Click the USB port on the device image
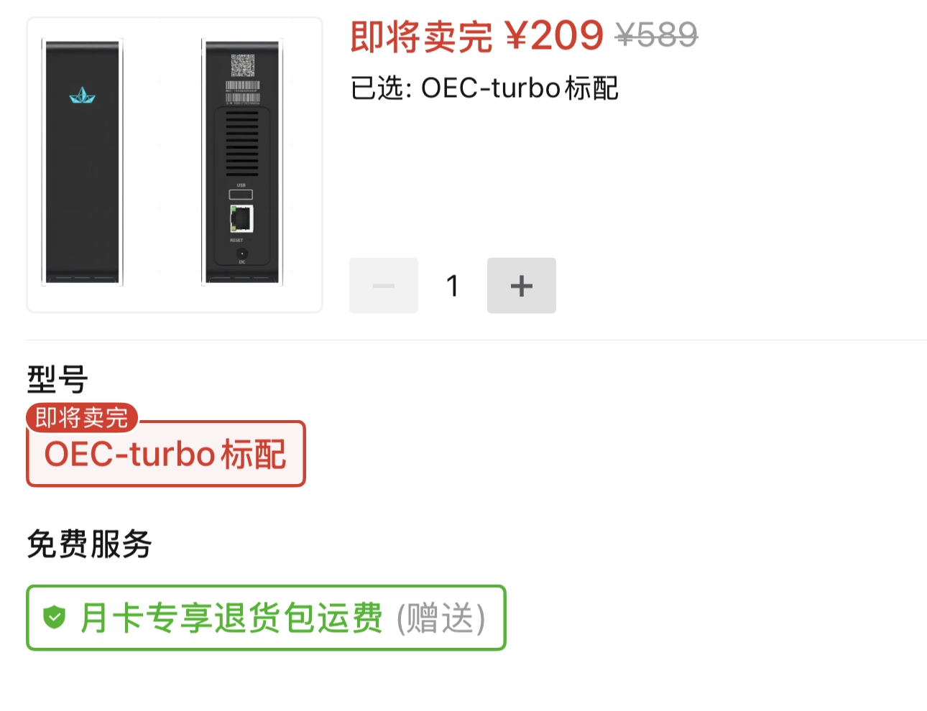Image resolution: width=927 pixels, height=711 pixels. tap(241, 195)
